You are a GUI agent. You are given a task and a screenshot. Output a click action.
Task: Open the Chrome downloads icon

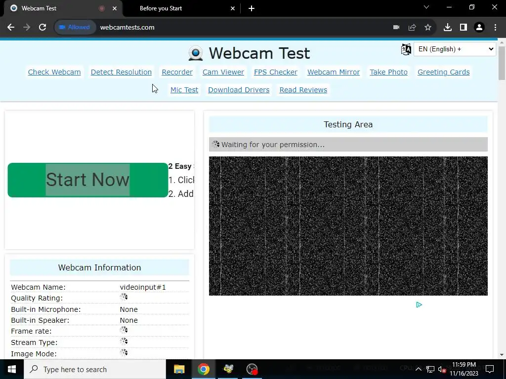point(448,28)
